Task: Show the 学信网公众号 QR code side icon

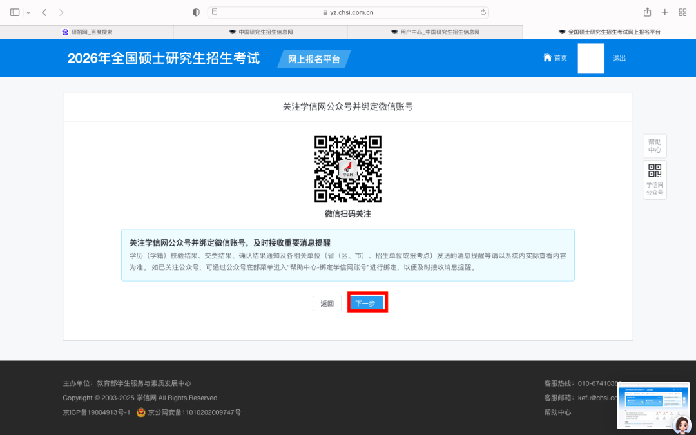Action: [x=655, y=180]
